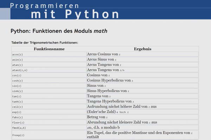The image size is (211, 140).
Task: Click the 'Arcus Cosinus von z' description
Action: 104,54
